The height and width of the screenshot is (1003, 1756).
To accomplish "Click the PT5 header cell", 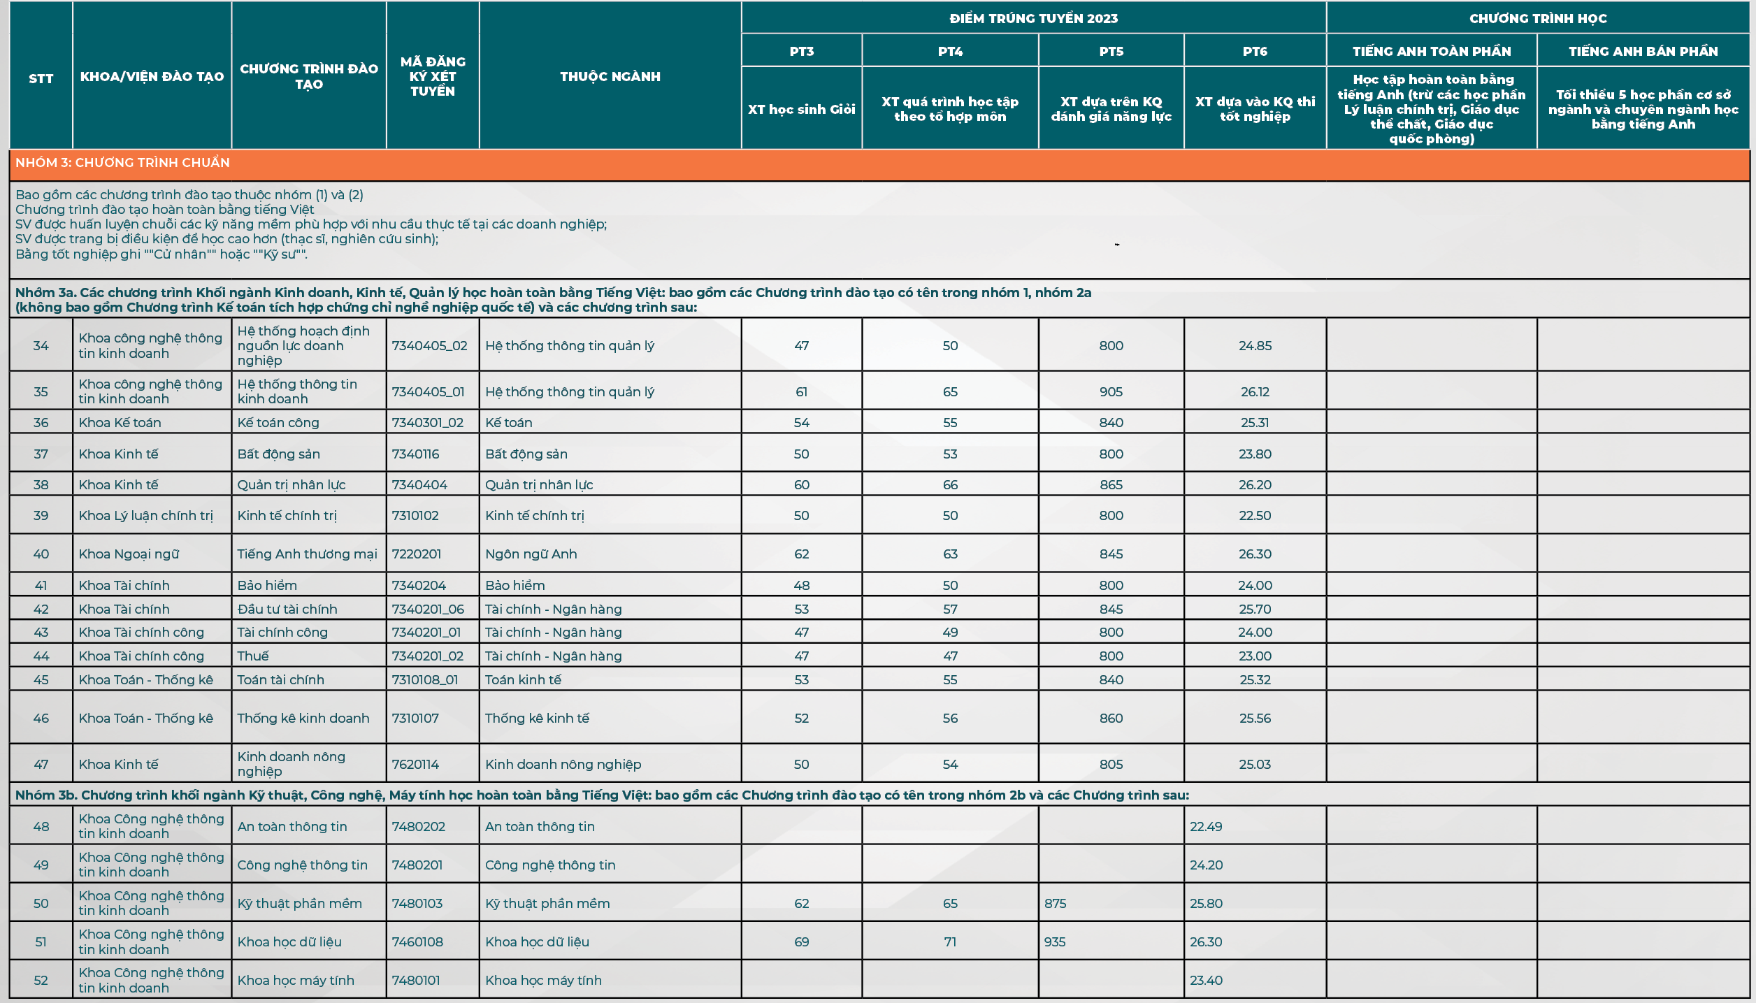I will pos(1111,51).
